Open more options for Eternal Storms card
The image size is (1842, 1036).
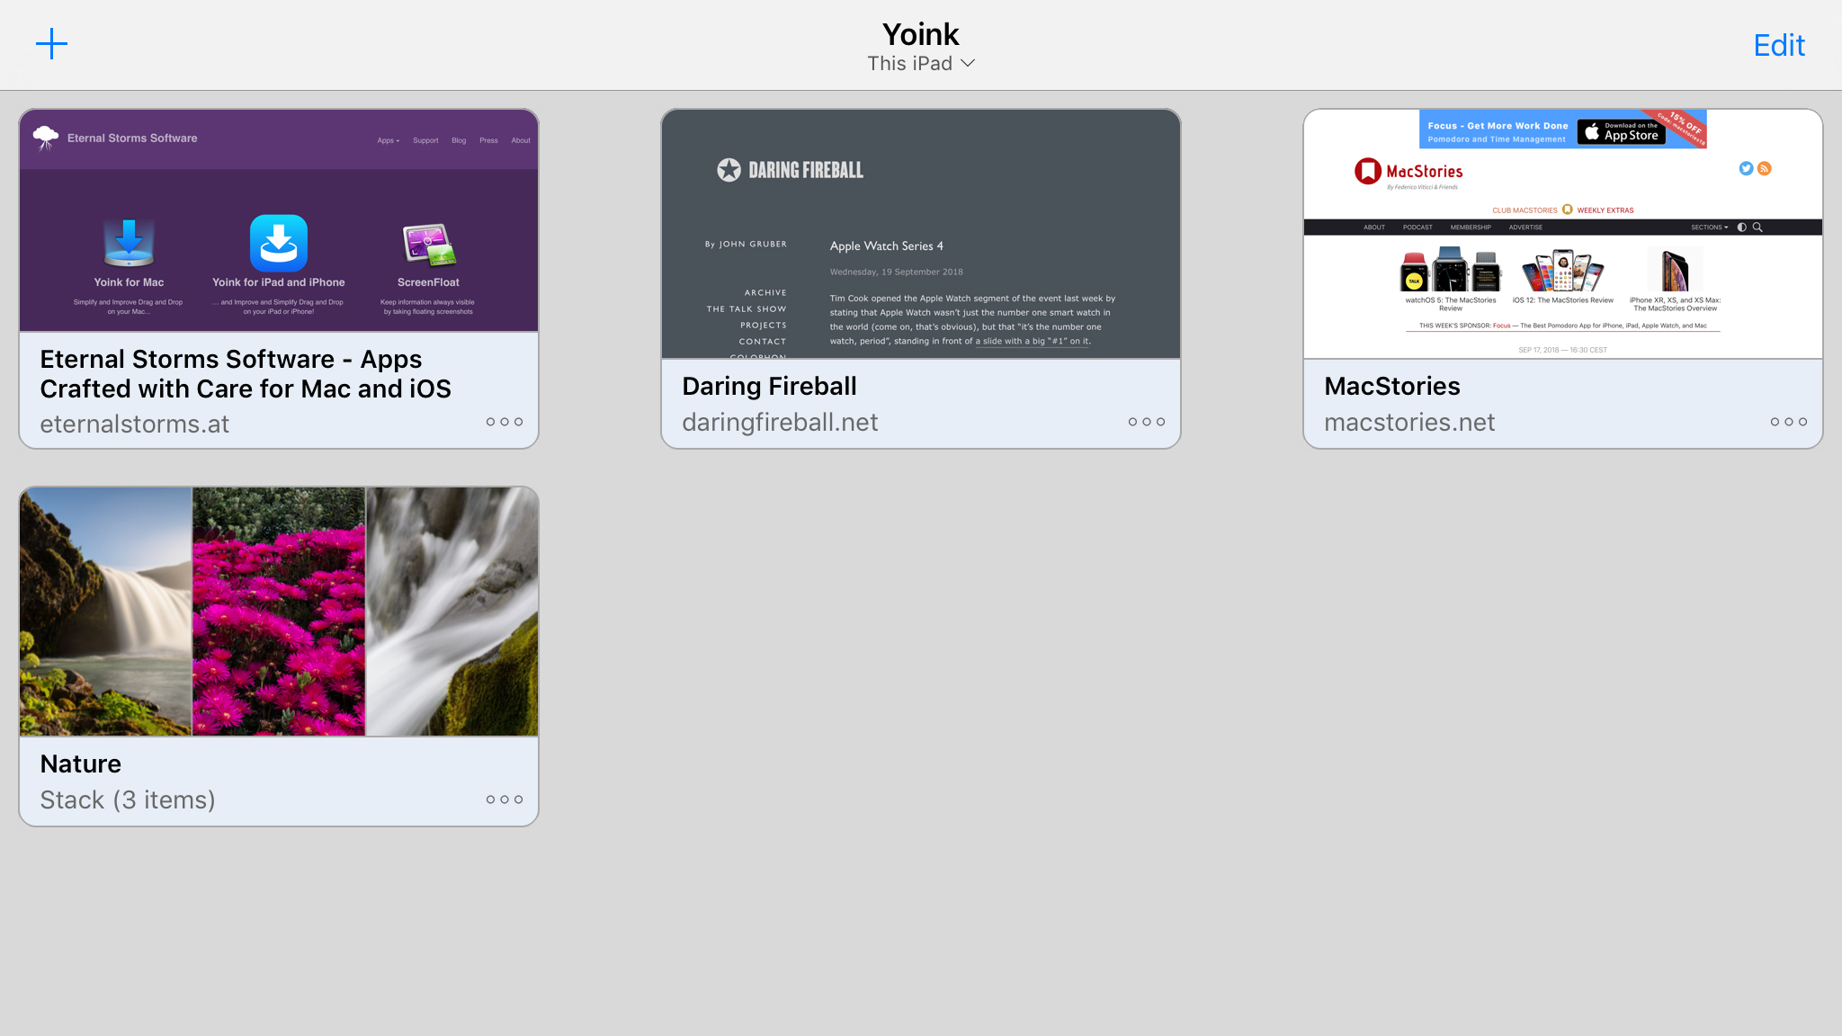tap(504, 422)
